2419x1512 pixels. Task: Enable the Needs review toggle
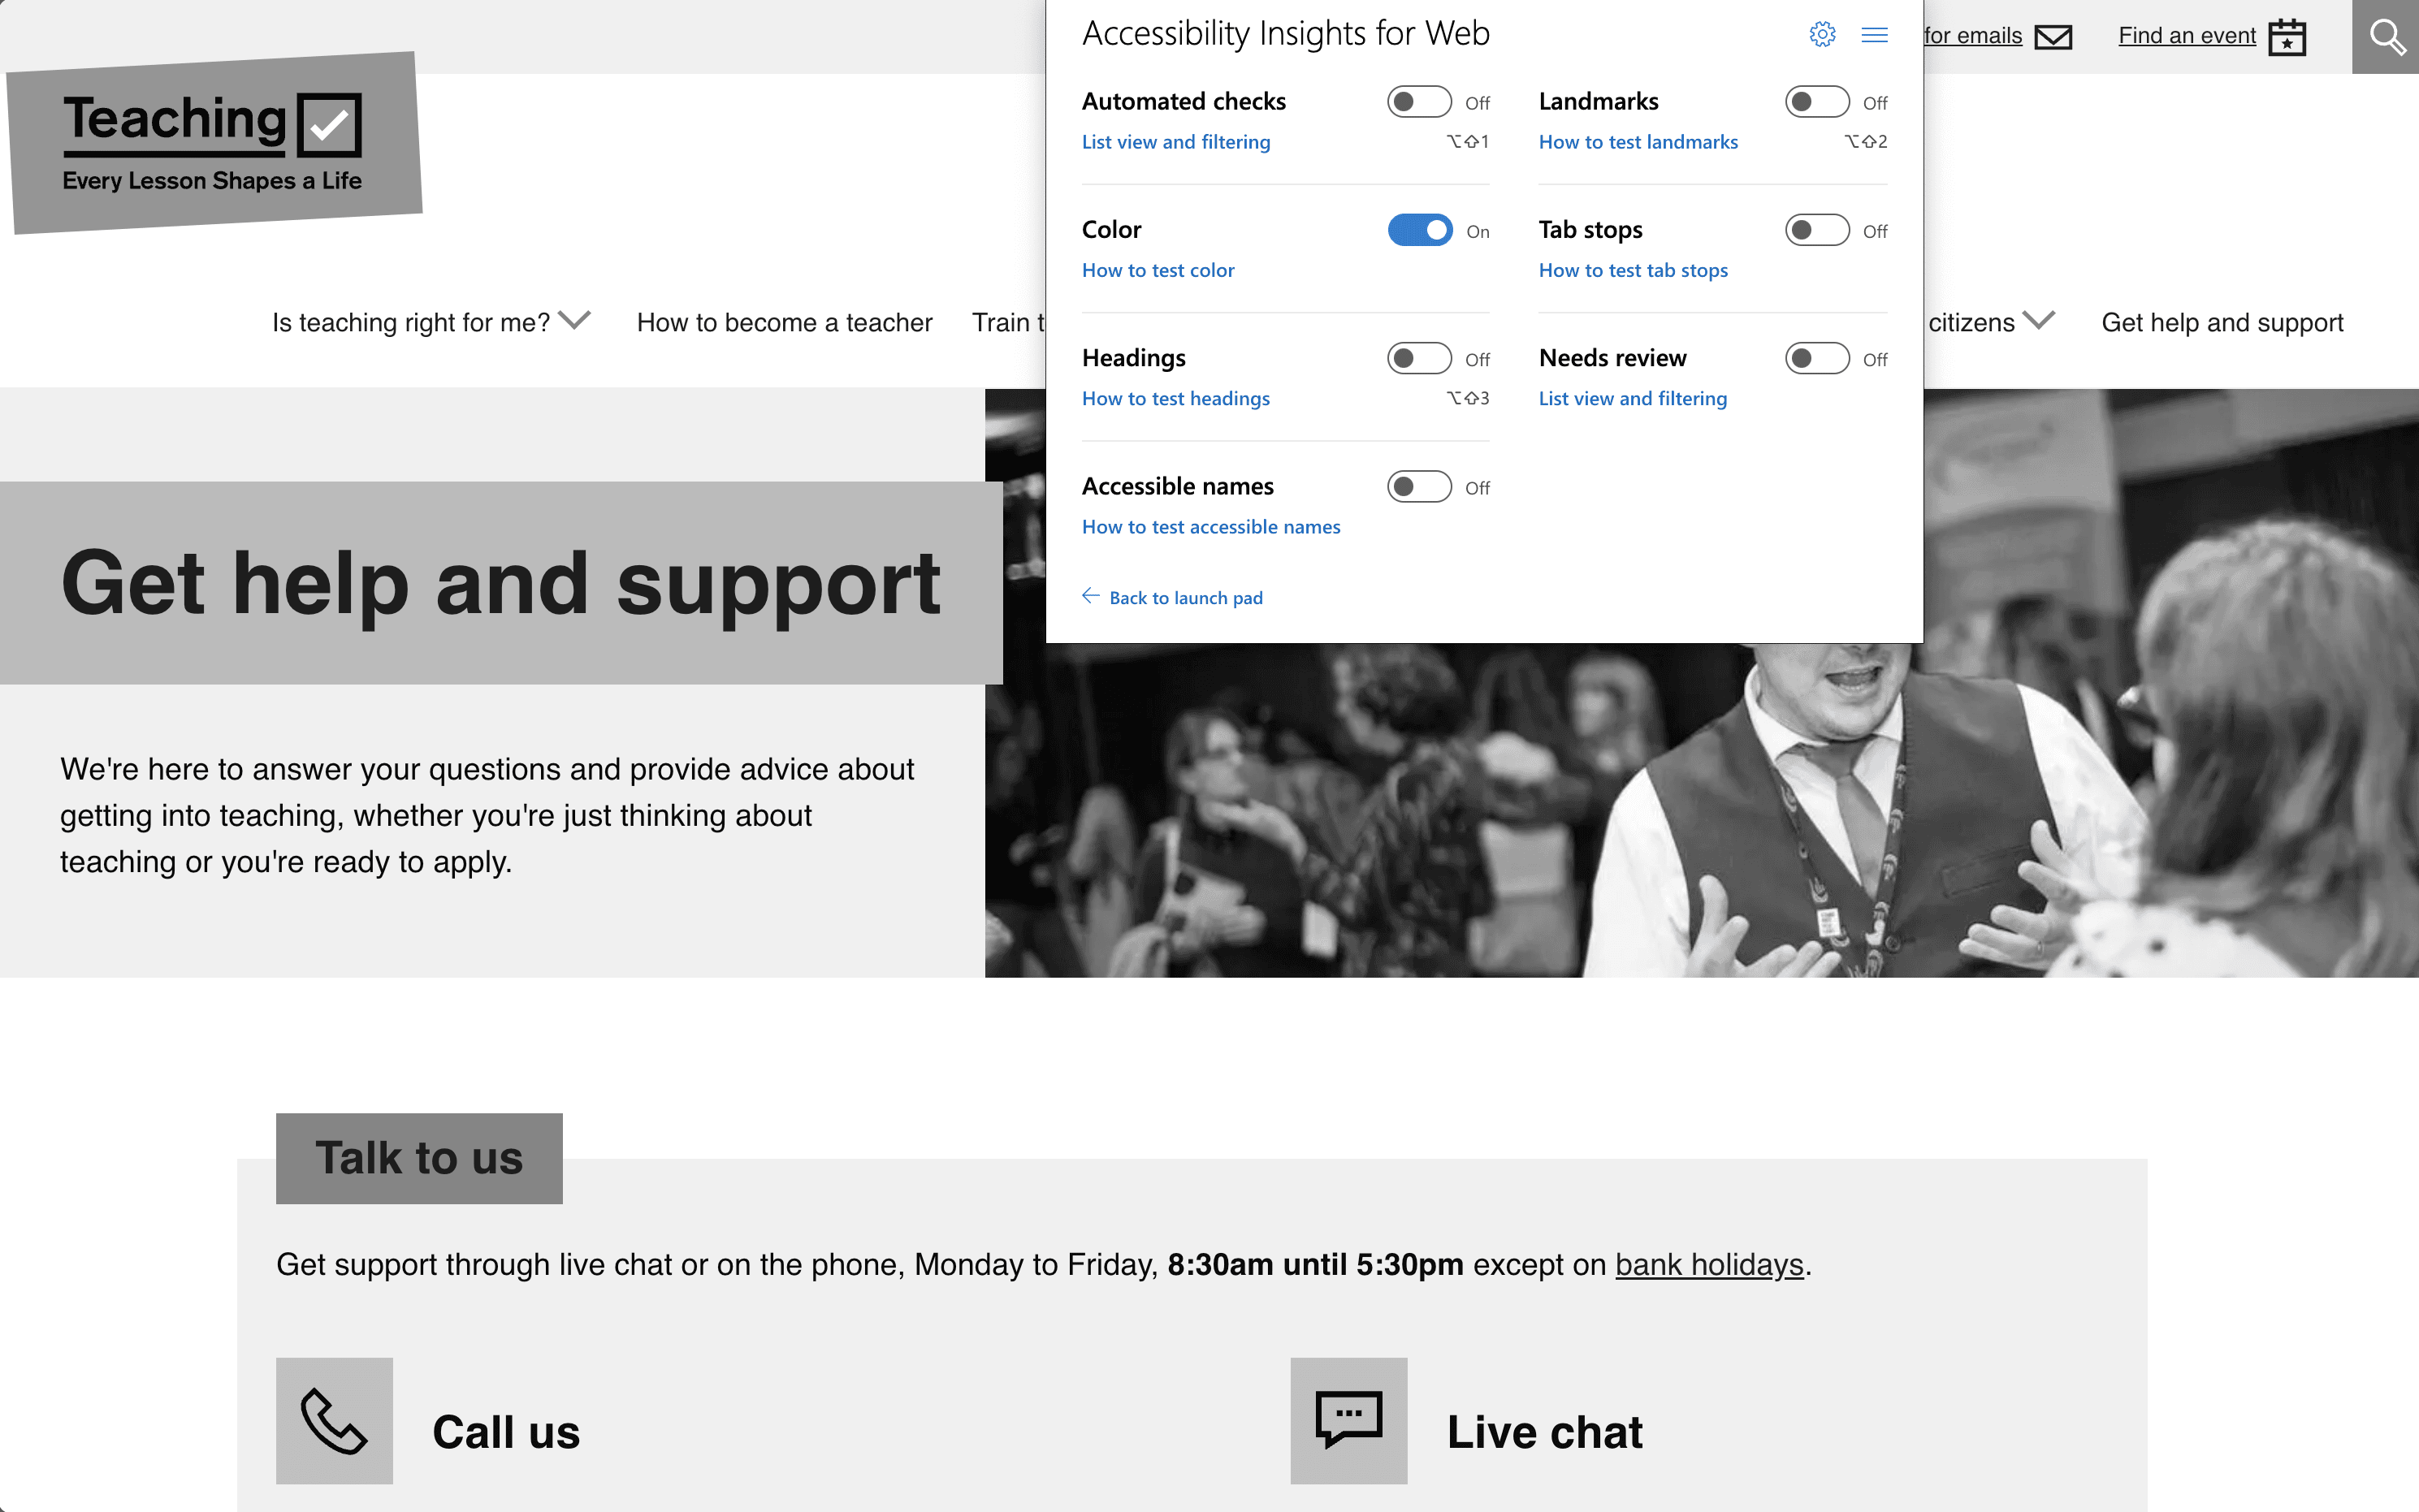click(x=1817, y=358)
